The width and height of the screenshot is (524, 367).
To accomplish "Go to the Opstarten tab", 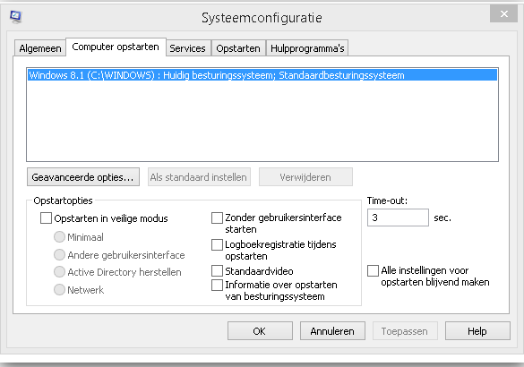I will (x=238, y=48).
